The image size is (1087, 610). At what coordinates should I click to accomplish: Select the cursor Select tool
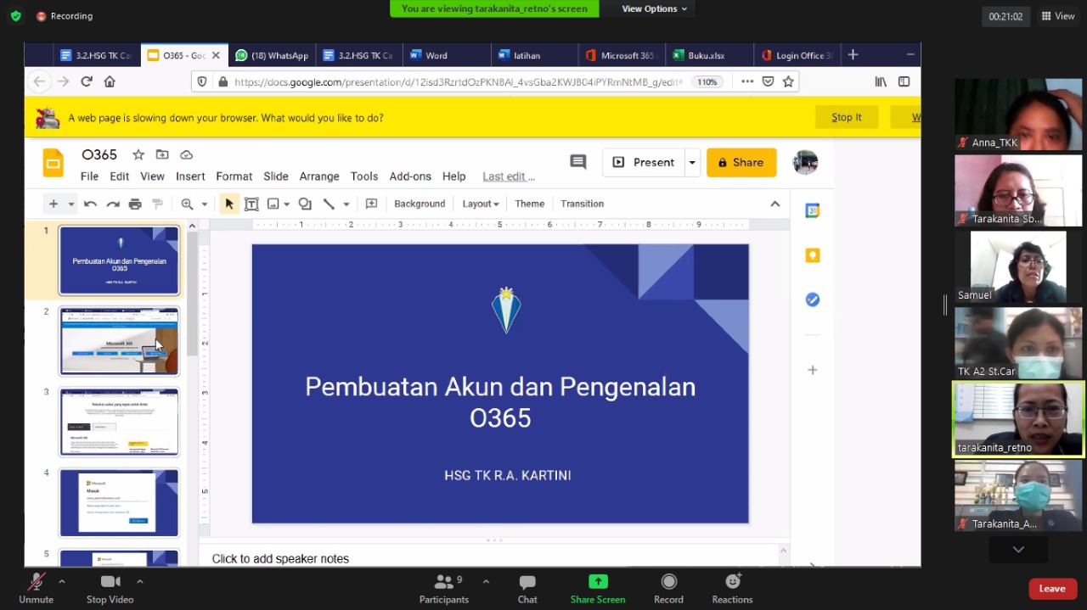click(229, 204)
